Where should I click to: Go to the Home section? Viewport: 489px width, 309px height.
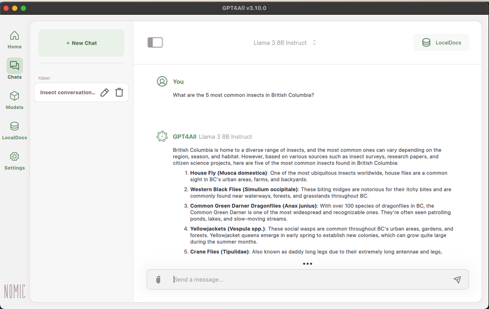click(15, 40)
